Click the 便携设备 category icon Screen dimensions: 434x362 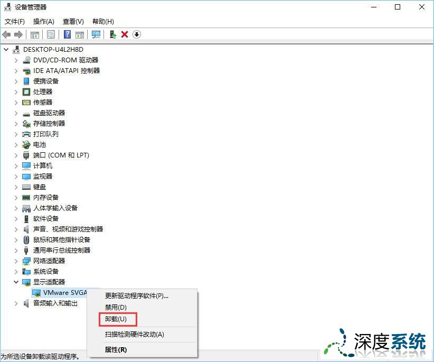point(26,81)
